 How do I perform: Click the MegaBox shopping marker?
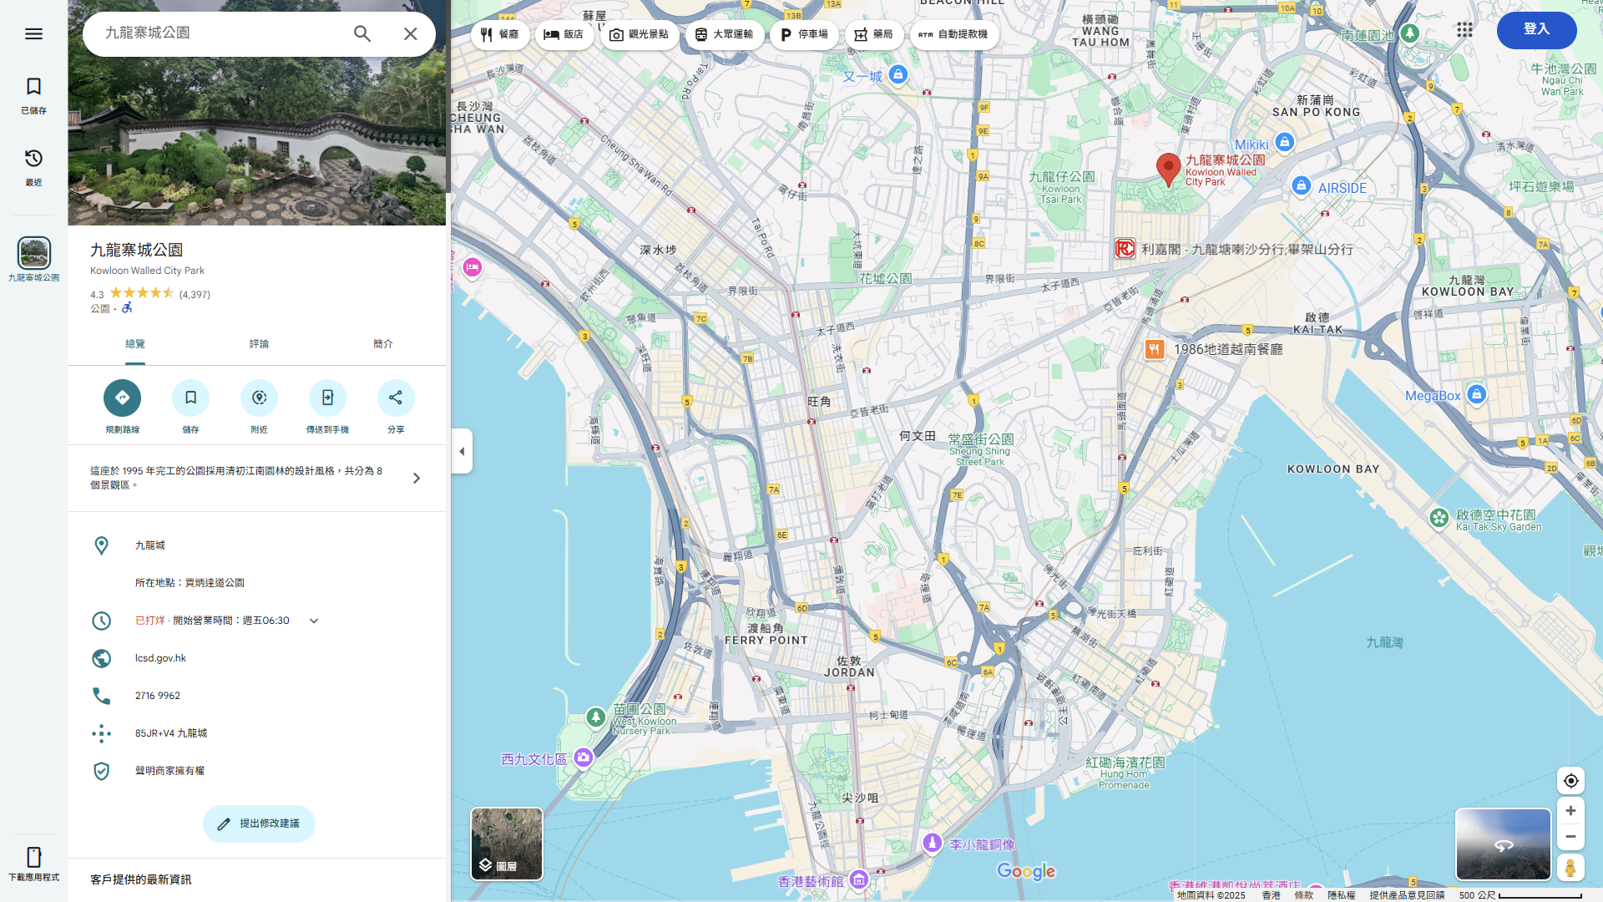(1476, 394)
